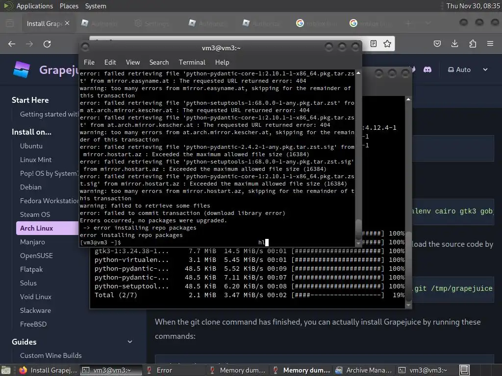Open the Getting started sidebar link
The height and width of the screenshot is (376, 502).
coord(49,114)
